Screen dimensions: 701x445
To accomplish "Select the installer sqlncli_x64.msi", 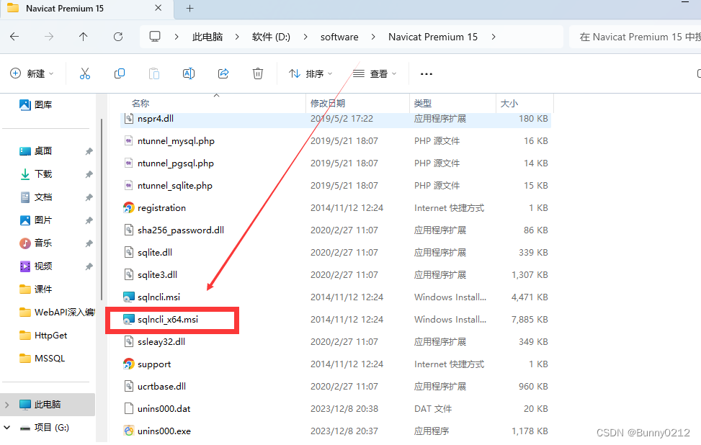I will 335,320.
